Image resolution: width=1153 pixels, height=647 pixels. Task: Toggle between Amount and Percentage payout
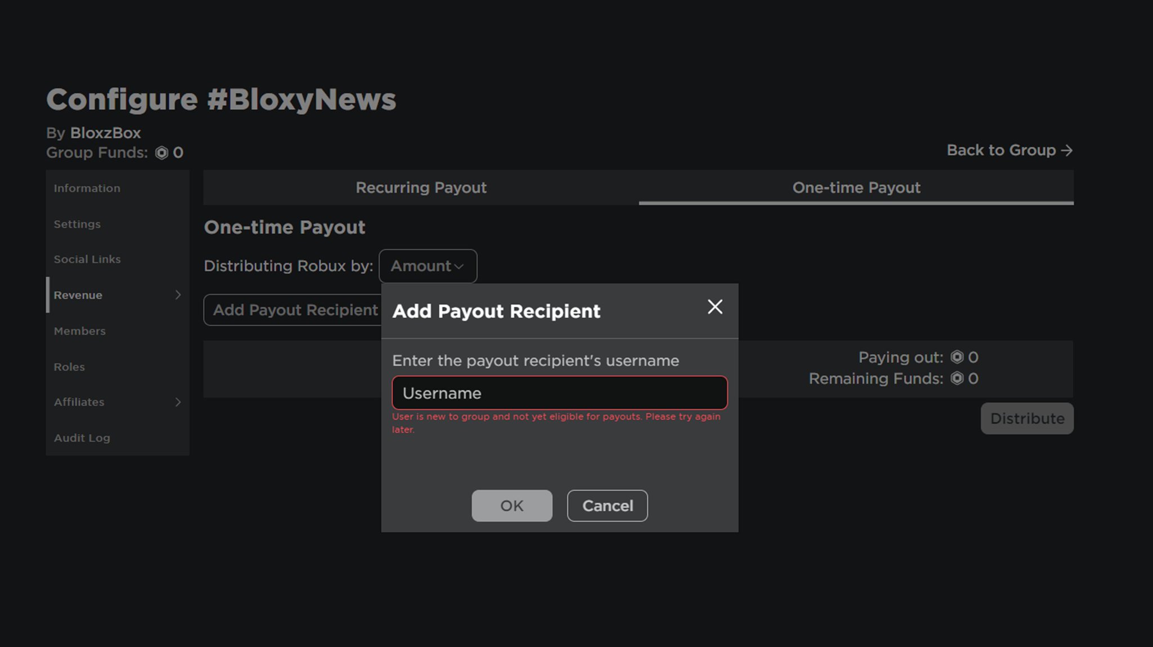pos(427,265)
